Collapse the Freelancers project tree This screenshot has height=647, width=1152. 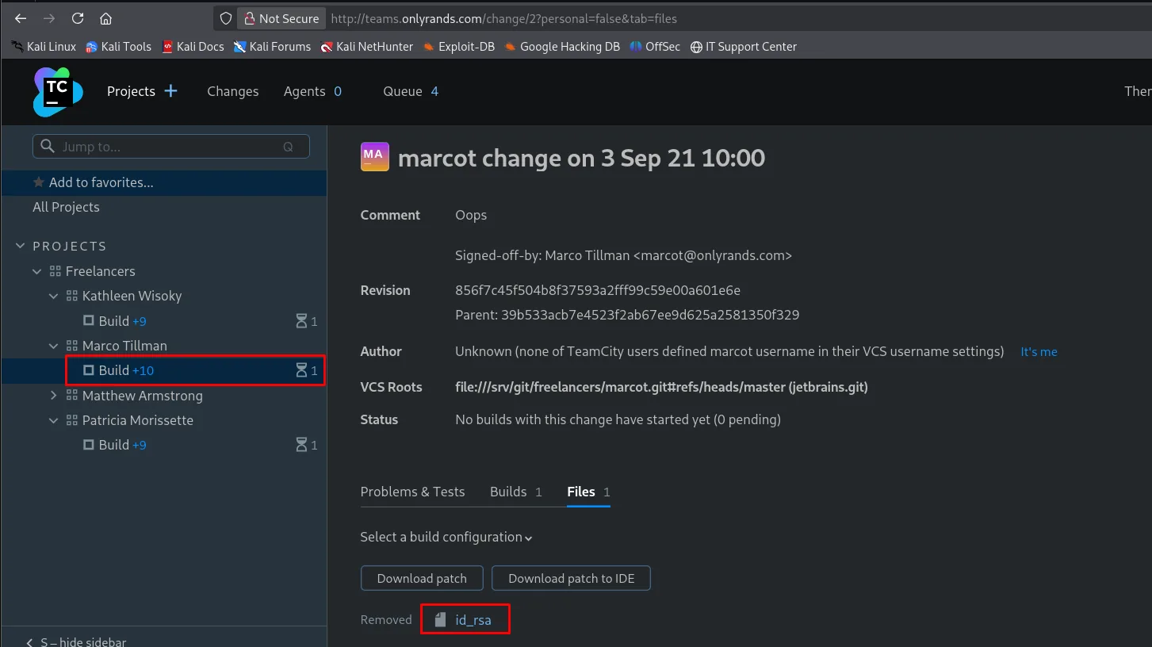36,271
